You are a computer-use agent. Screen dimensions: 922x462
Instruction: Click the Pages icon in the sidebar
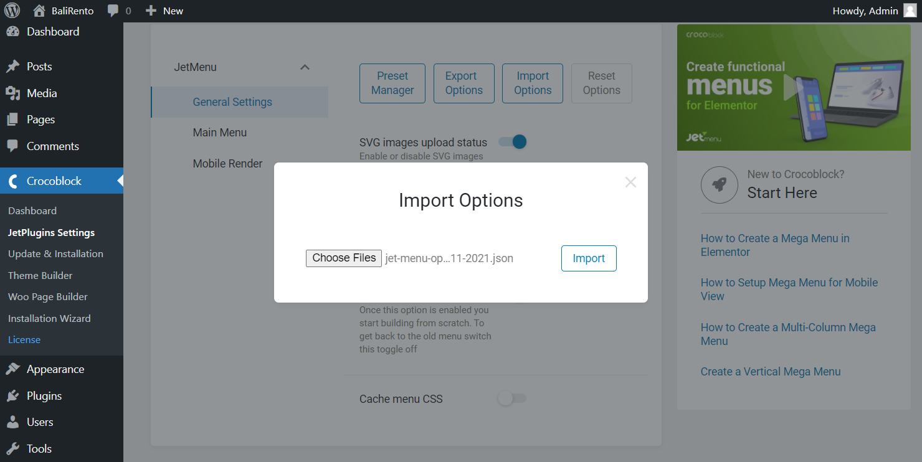pos(13,120)
